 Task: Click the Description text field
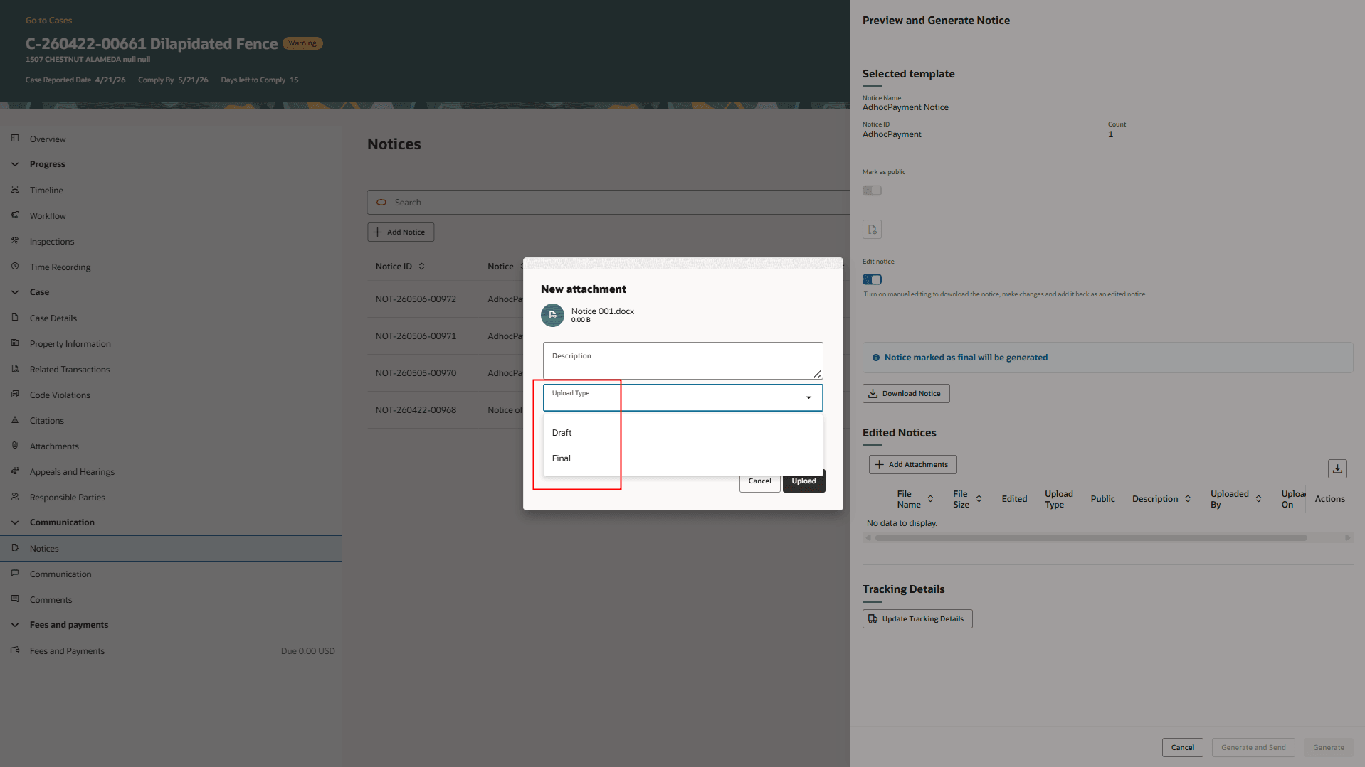[682, 360]
